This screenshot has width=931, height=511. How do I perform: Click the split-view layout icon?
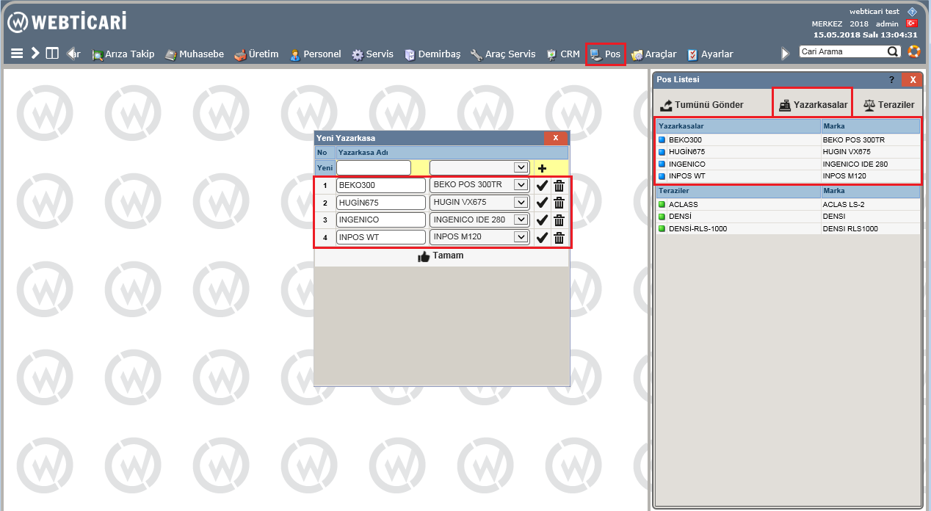(x=52, y=54)
